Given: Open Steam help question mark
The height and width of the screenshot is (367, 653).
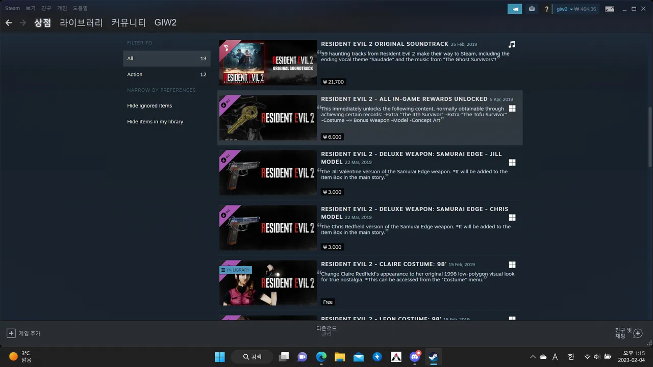Looking at the screenshot, I should [547, 9].
